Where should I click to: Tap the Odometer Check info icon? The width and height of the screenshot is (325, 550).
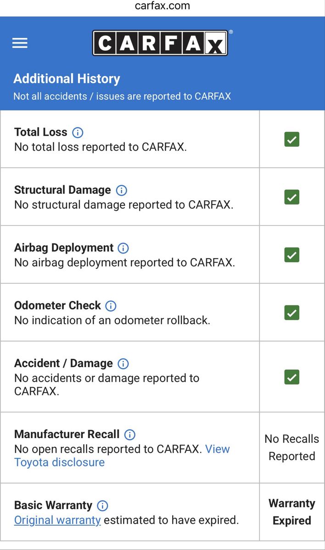pyautogui.click(x=111, y=306)
